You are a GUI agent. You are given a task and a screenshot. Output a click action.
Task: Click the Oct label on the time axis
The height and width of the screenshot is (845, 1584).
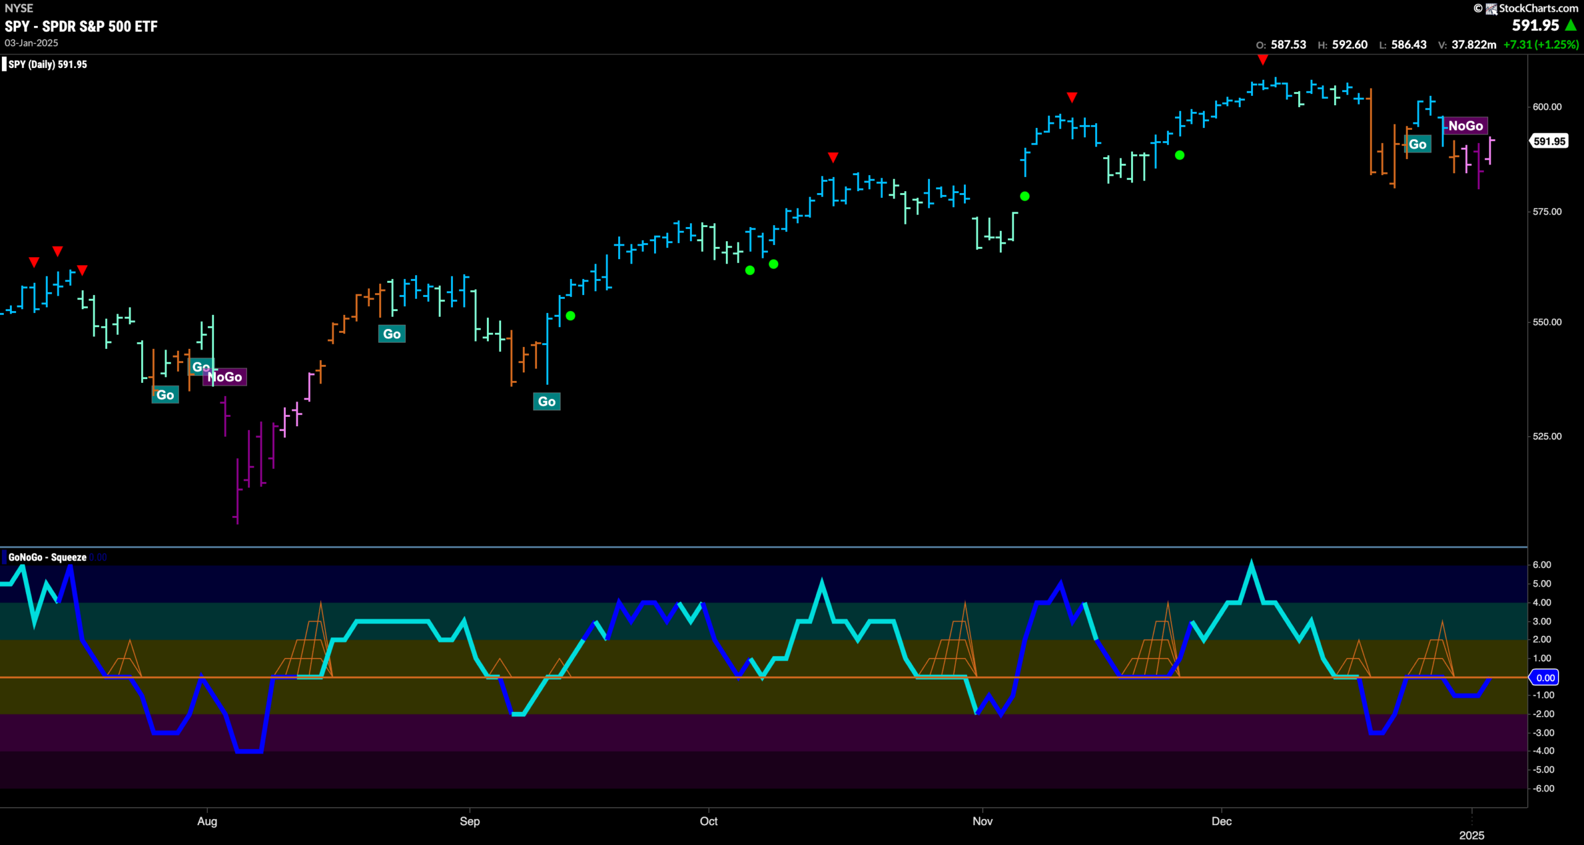(x=708, y=821)
